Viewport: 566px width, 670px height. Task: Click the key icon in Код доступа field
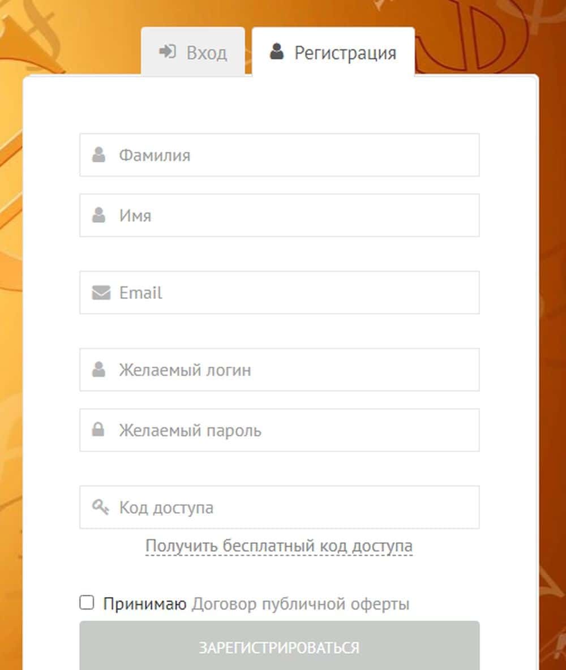pos(100,507)
